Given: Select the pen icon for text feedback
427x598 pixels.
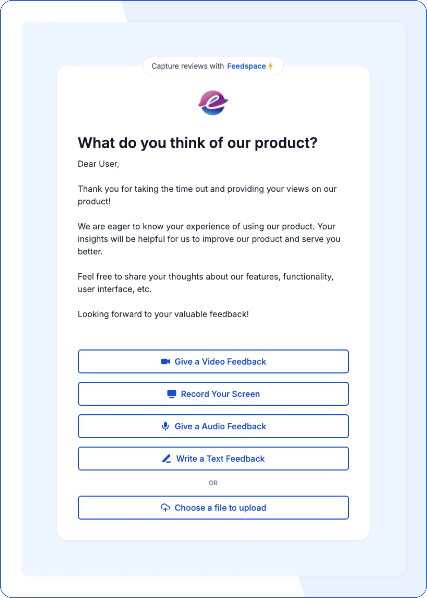Looking at the screenshot, I should point(166,459).
